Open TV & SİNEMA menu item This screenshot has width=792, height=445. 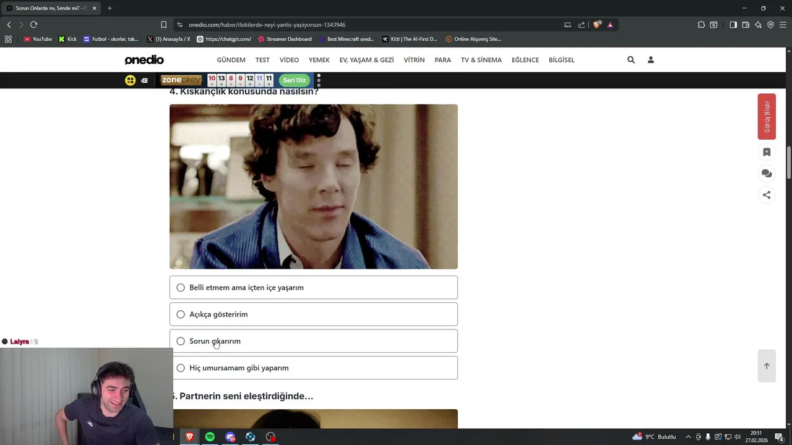(481, 60)
